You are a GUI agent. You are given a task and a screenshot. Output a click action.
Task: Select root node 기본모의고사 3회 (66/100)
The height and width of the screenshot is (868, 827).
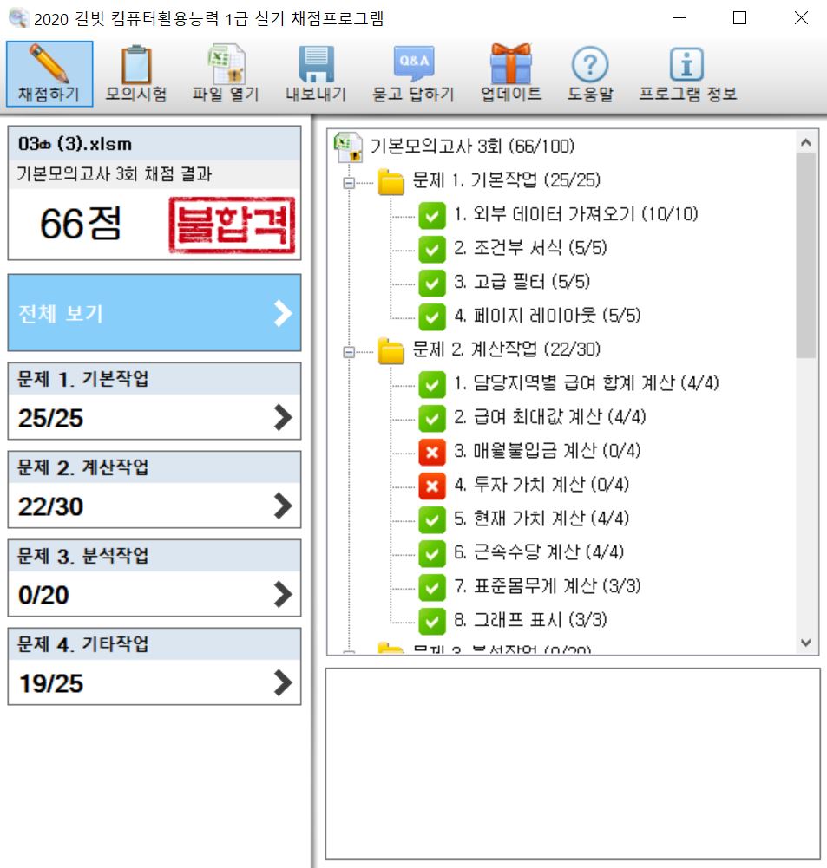click(x=471, y=147)
